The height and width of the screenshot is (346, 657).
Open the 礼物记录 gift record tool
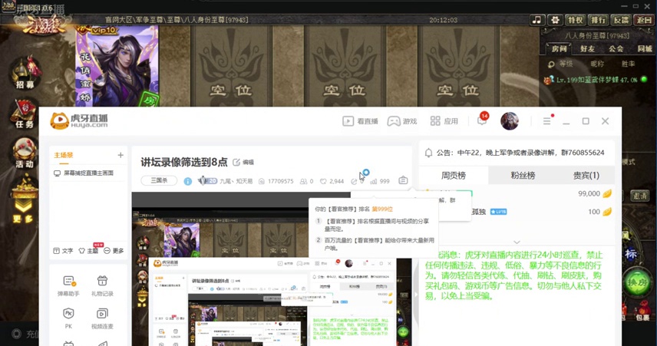pos(102,285)
